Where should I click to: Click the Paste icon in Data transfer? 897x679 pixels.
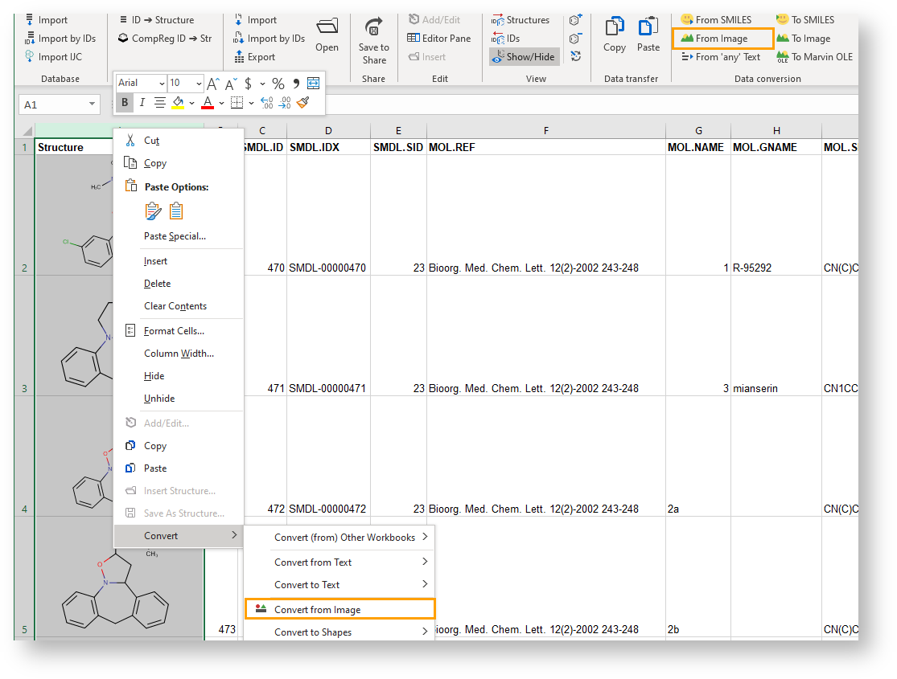click(648, 35)
